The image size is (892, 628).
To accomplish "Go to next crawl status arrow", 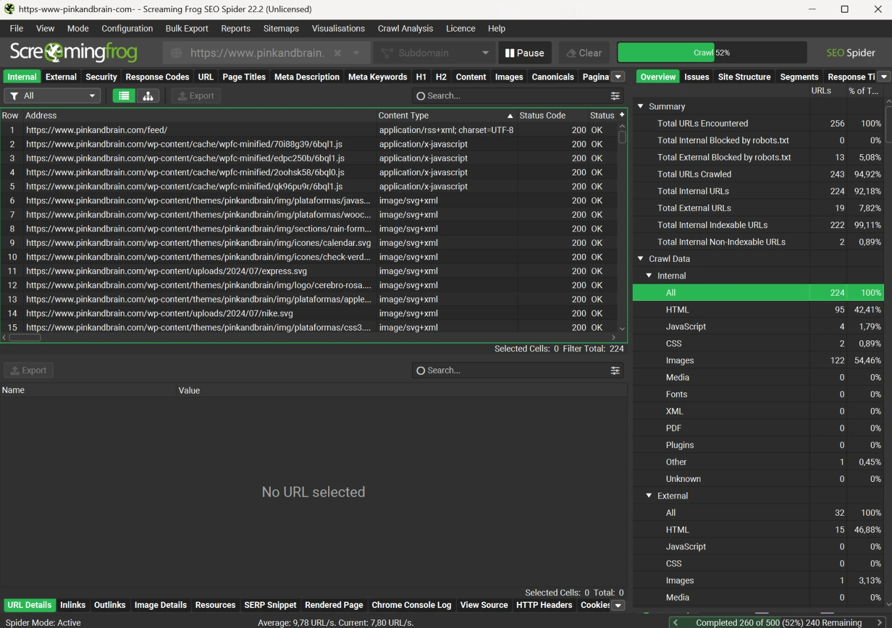I will pyautogui.click(x=879, y=622).
